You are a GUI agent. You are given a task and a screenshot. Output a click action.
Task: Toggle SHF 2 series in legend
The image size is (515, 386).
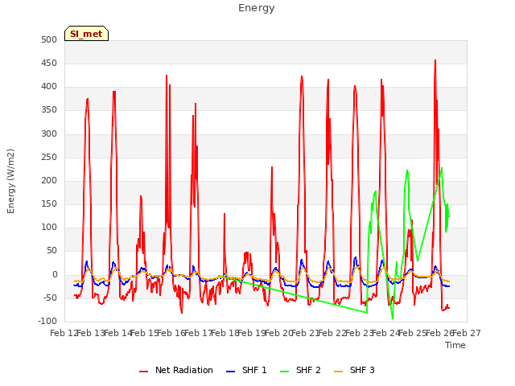point(300,370)
